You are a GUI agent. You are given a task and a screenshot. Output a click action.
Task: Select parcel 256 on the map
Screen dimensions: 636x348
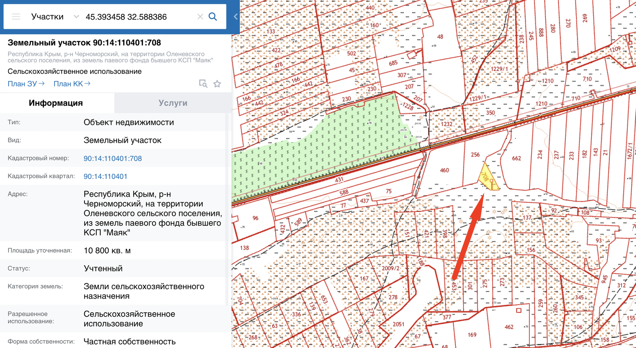[475, 154]
